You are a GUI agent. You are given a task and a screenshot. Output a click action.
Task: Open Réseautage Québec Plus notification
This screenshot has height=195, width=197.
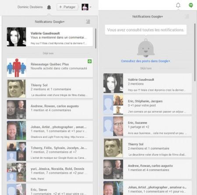coord(50,68)
